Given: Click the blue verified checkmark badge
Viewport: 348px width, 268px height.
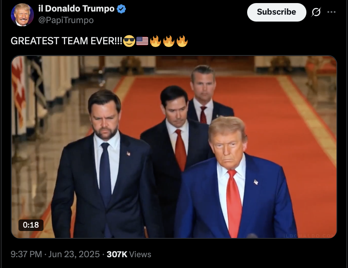Looking at the screenshot, I should tap(121, 9).
